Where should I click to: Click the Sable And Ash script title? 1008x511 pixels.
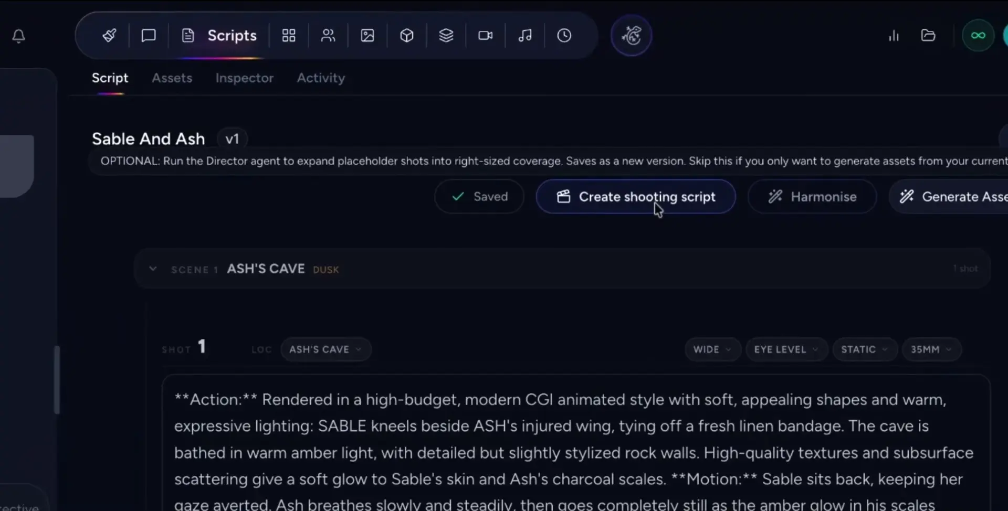pyautogui.click(x=149, y=139)
